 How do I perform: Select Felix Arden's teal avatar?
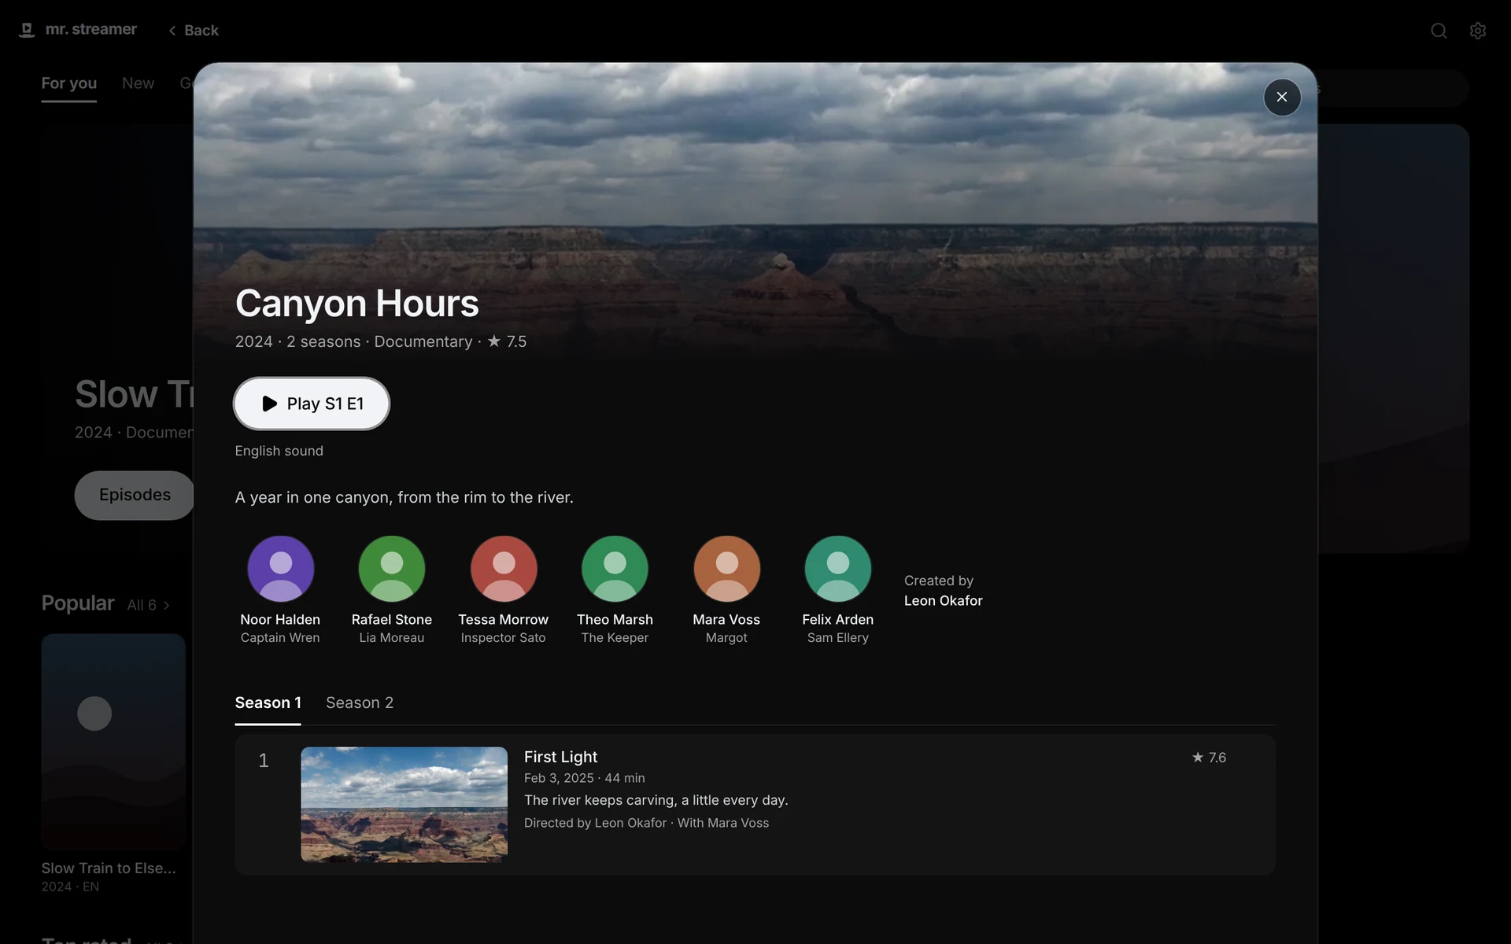point(838,569)
